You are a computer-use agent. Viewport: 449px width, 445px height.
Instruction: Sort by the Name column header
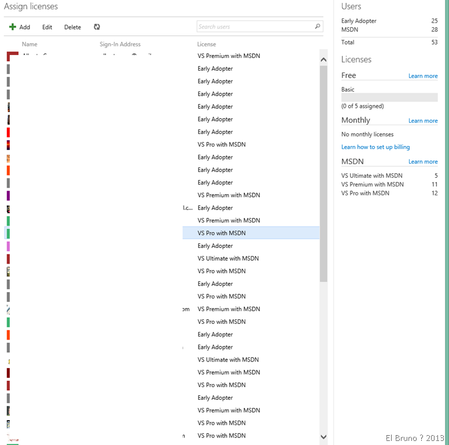tap(30, 44)
